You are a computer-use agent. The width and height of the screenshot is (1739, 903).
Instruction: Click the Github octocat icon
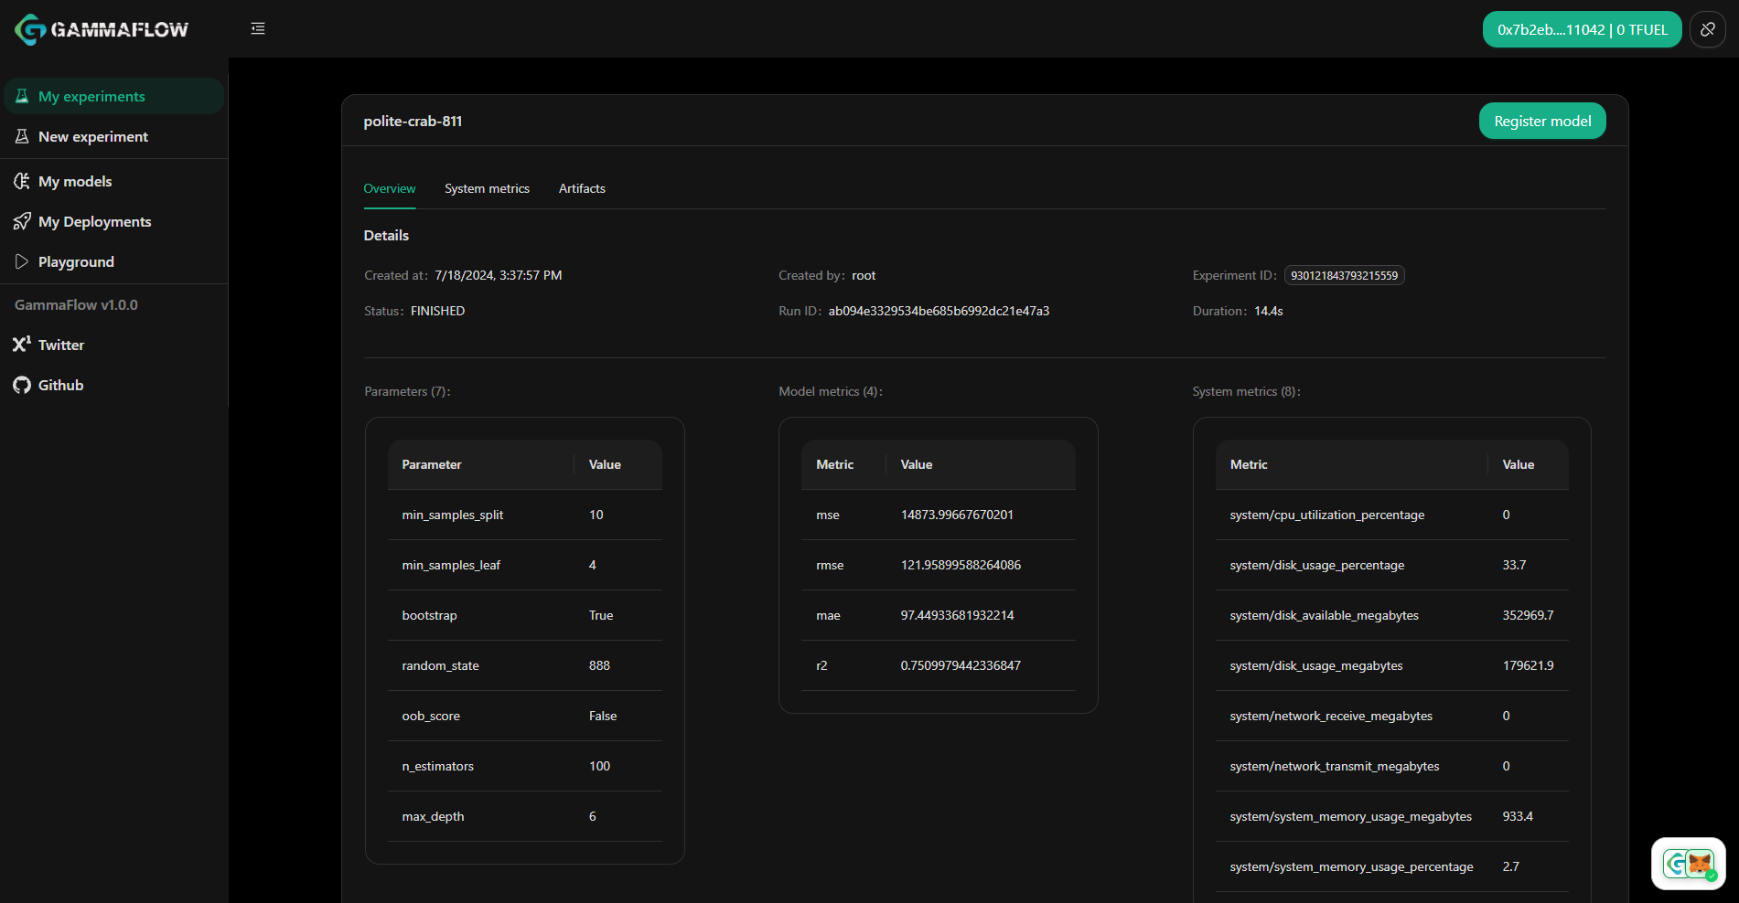22,385
